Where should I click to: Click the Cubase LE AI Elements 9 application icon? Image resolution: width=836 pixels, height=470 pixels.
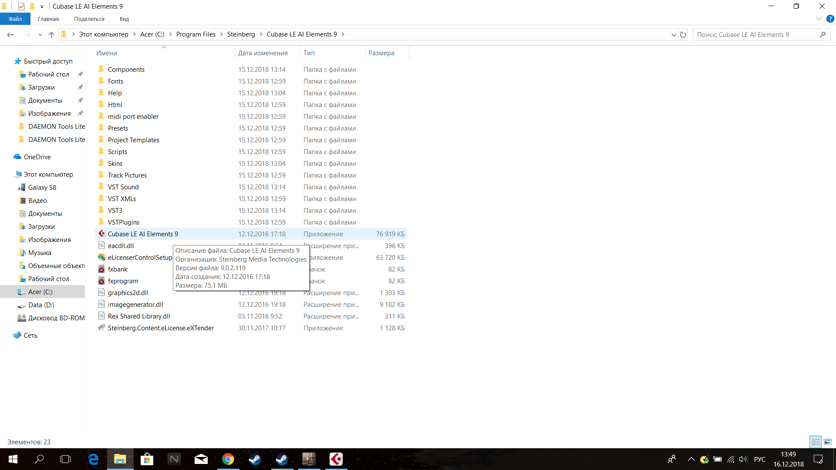[x=101, y=234]
